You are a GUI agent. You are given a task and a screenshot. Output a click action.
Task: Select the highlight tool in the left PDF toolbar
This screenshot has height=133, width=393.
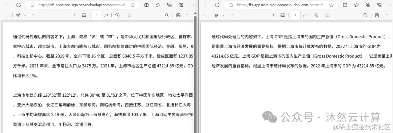coord(18,15)
